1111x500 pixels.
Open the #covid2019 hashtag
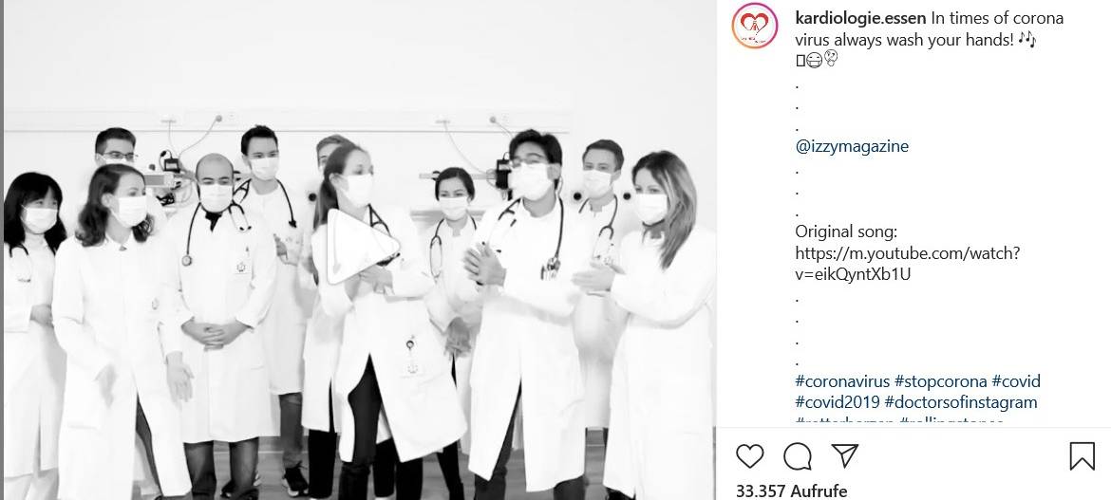[837, 402]
